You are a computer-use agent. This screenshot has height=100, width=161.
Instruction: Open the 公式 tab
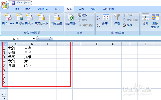pyautogui.click(x=57, y=9)
